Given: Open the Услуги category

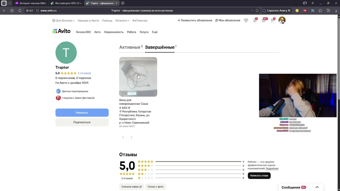Looking at the screenshot, I should click(x=144, y=32).
